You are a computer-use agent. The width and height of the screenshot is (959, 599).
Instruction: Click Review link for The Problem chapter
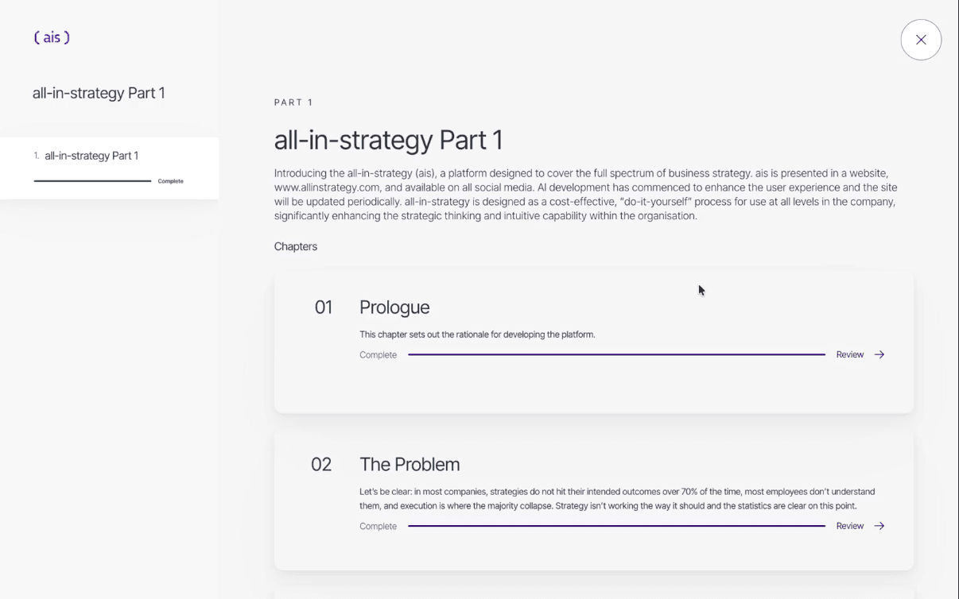click(849, 526)
